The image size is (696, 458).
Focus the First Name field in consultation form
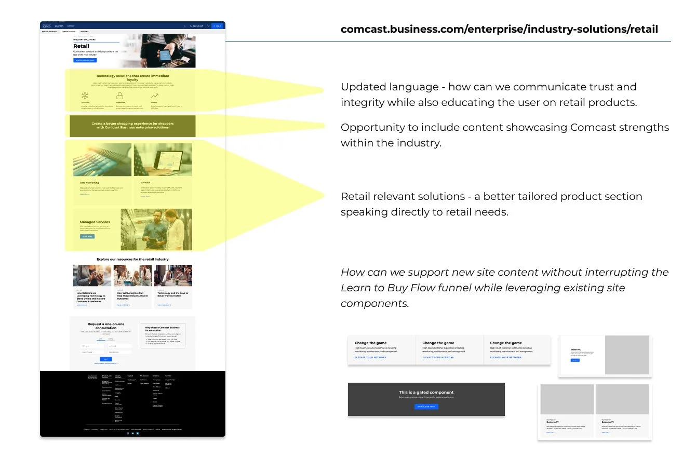click(x=92, y=346)
